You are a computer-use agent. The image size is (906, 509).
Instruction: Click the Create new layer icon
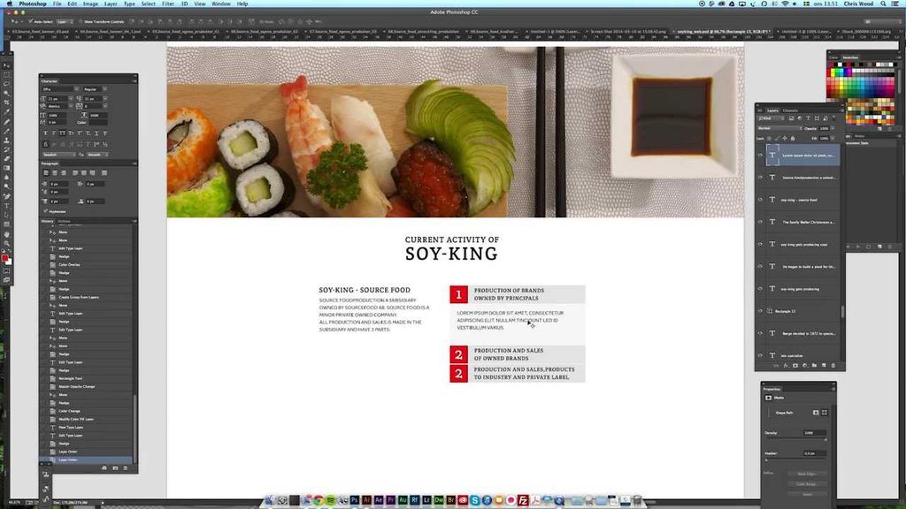(824, 365)
